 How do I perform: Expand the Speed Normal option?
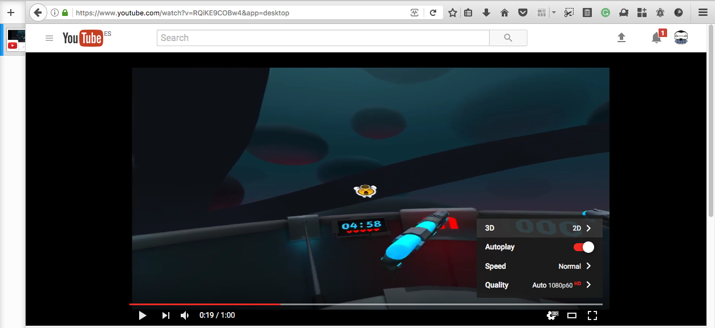(x=539, y=266)
